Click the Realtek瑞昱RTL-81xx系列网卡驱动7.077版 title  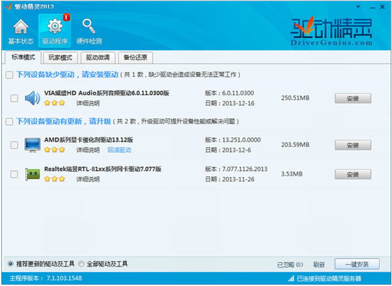pos(103,169)
